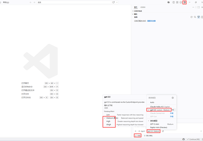Click 打开文件 shortcut label
Viewport: 203px width, 141px height.
25,94
